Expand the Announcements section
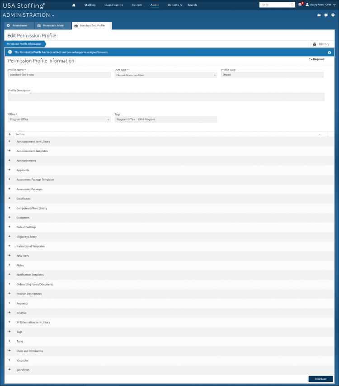The height and width of the screenshot is (386, 339). coord(9,160)
